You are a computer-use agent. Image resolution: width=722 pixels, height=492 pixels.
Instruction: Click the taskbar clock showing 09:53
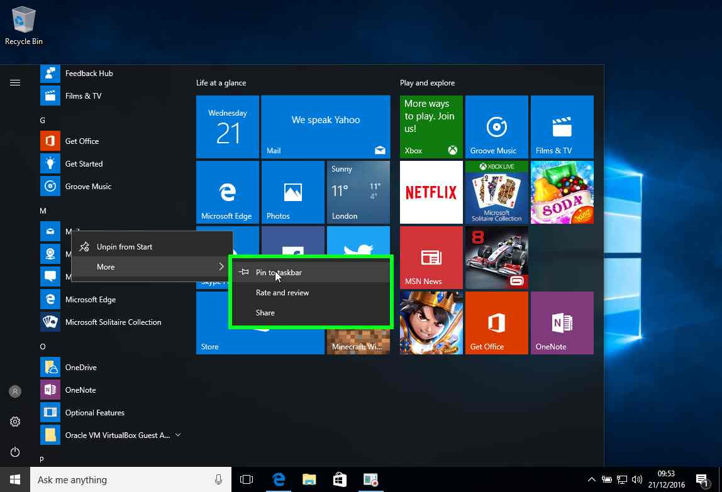pos(666,479)
